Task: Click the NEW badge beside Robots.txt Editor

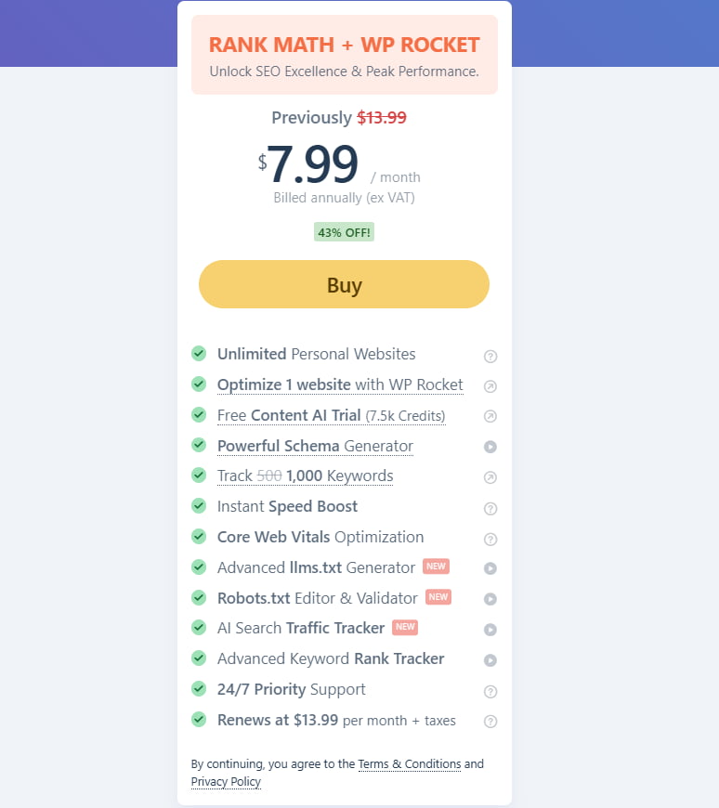Action: pos(438,597)
